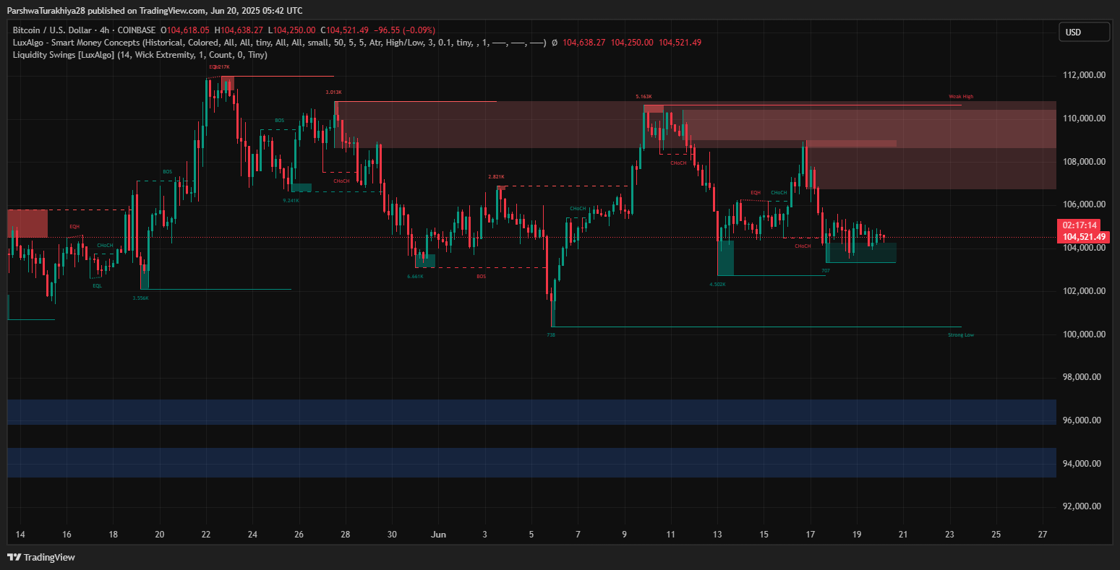Click the 5.163K liquidity swing label
The width and height of the screenshot is (1120, 570).
tap(644, 97)
